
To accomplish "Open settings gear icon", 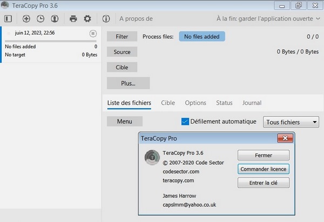I will click(87, 19).
